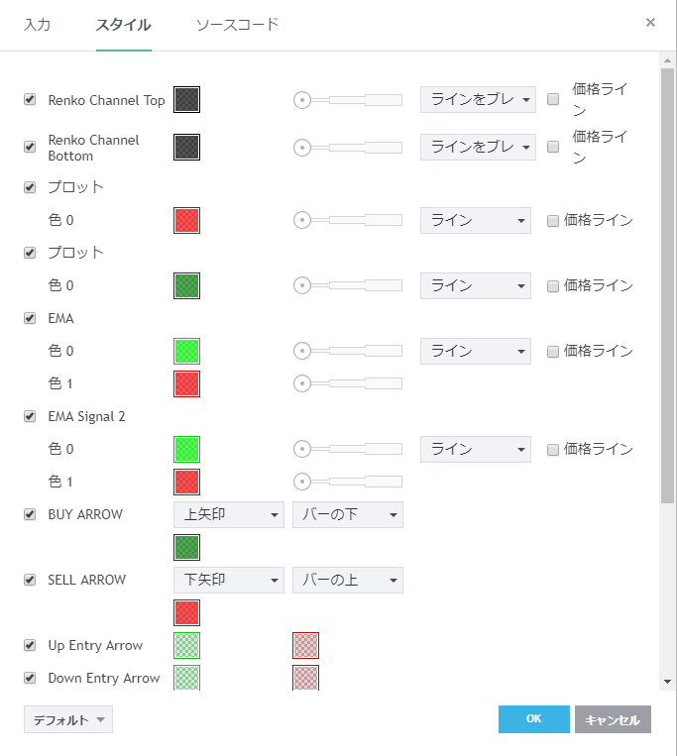Open the ソースコード tab

coord(237,25)
